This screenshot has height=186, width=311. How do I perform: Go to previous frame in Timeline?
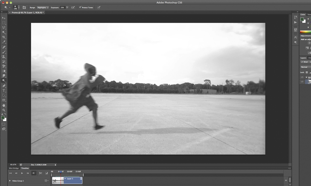click(x=16, y=173)
